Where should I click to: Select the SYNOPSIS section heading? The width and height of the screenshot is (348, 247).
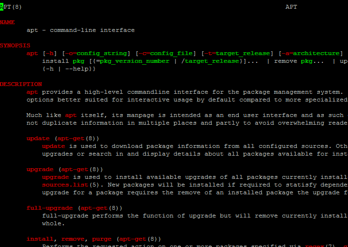tap(15, 45)
